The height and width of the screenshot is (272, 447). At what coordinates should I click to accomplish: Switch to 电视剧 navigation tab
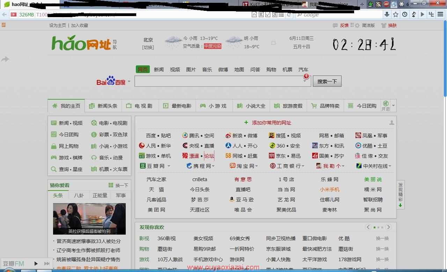click(140, 106)
